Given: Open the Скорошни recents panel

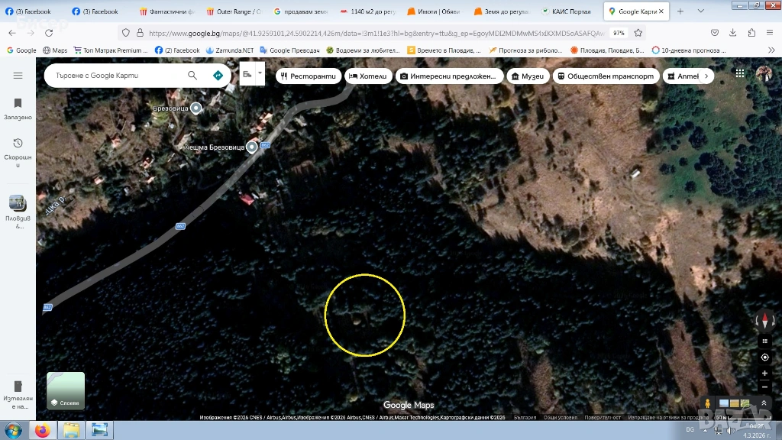Looking at the screenshot, I should click(18, 148).
